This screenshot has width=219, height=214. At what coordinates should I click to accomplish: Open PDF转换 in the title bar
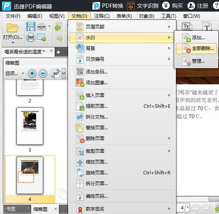click(x=108, y=6)
